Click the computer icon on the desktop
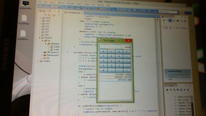This screenshot has width=206, height=116. point(25,4)
